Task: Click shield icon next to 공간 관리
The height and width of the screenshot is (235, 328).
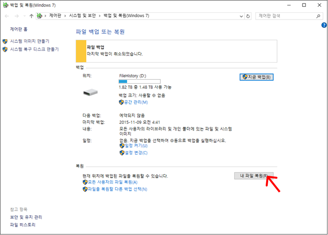Action: [x=121, y=102]
